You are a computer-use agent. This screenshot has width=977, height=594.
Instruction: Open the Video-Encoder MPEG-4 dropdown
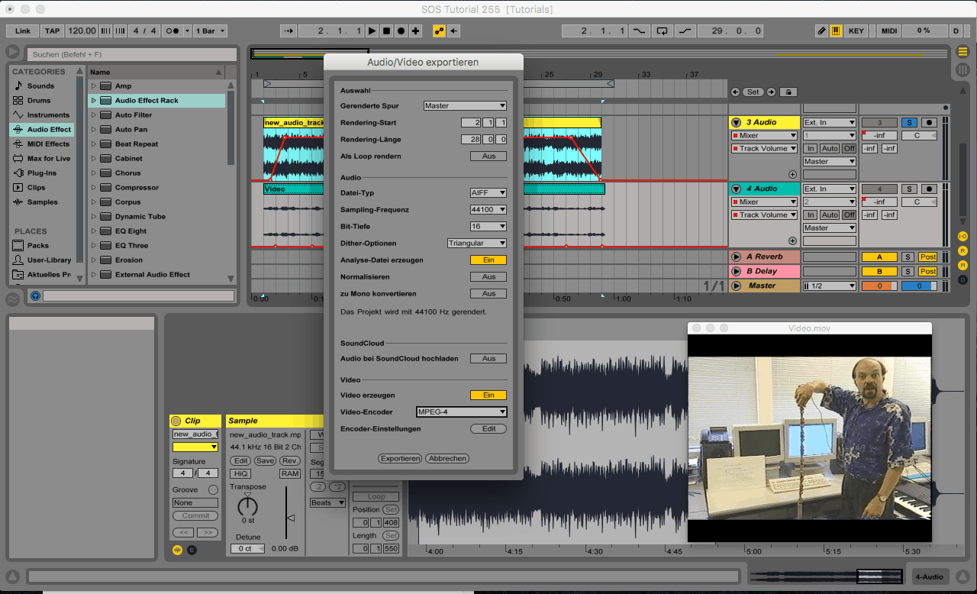[x=462, y=412]
